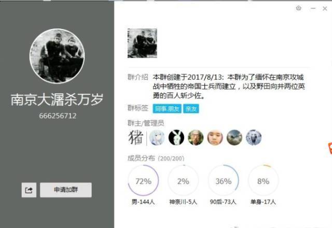Open the white rabbit admin avatar
Viewport: 332px width, 228px height.
coord(176,138)
